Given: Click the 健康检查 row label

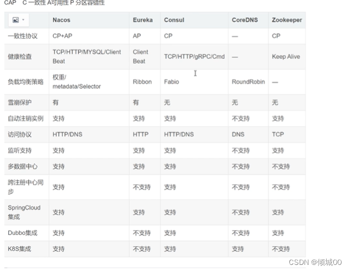Looking at the screenshot, I should [x=19, y=57].
